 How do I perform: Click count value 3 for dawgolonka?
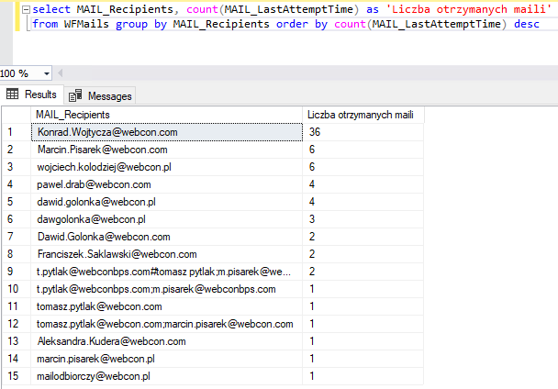coord(363,219)
